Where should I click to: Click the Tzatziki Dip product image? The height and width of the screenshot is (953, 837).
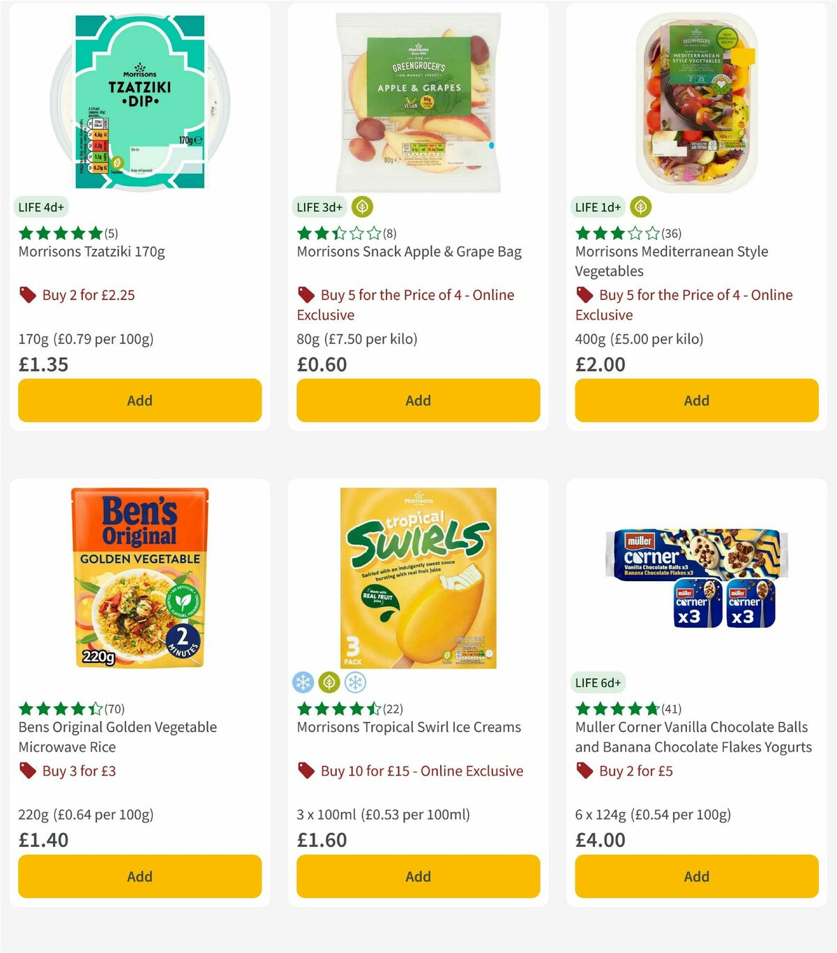pyautogui.click(x=139, y=99)
